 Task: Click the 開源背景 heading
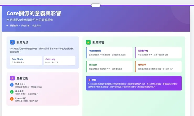[22, 42]
